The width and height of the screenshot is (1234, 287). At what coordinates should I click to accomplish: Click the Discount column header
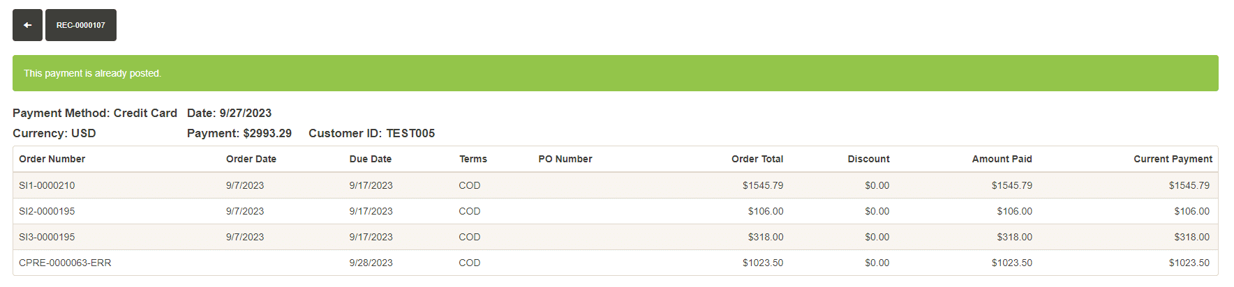(868, 159)
